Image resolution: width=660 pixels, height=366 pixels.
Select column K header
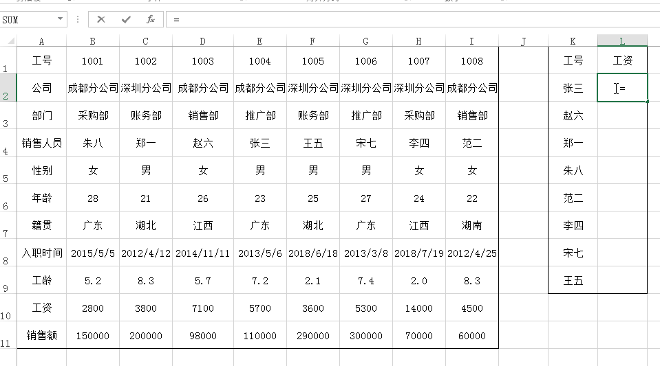(573, 41)
